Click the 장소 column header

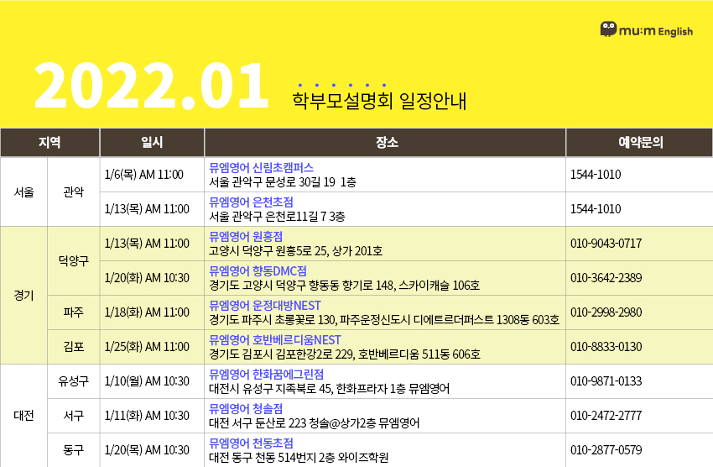tap(385, 143)
